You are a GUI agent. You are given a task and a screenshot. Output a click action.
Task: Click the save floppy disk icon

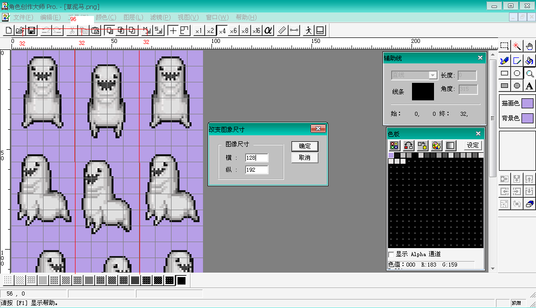(31, 31)
